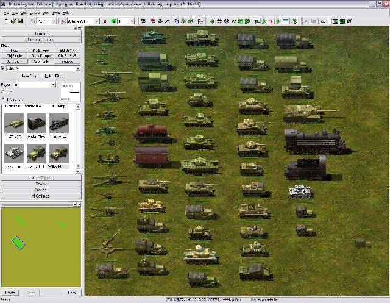Click the Open file toolbar icon
The width and height of the screenshot is (390, 303).
click(x=12, y=21)
